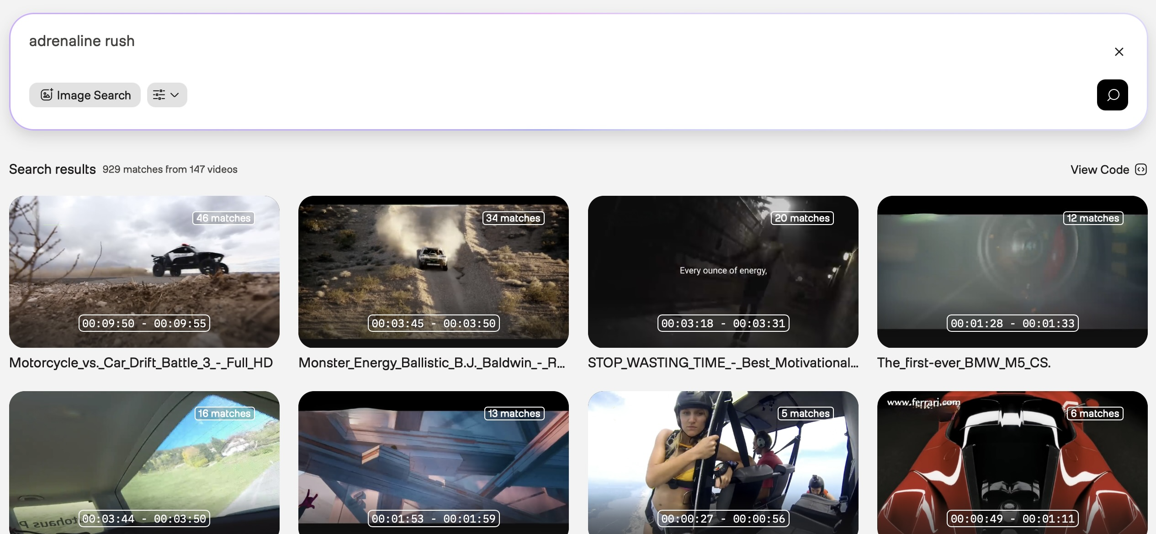Clear the search query with X
The width and height of the screenshot is (1156, 534).
point(1119,52)
